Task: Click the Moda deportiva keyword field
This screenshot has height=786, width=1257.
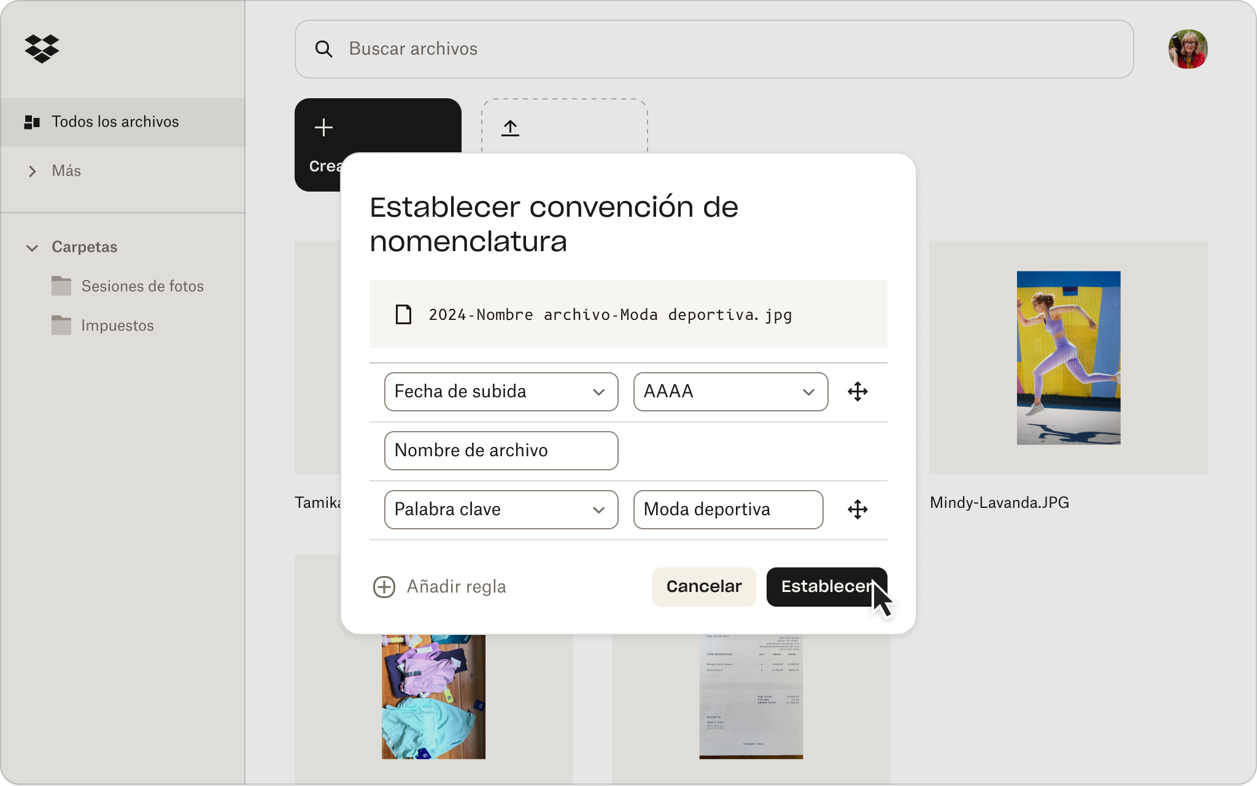Action: point(728,510)
